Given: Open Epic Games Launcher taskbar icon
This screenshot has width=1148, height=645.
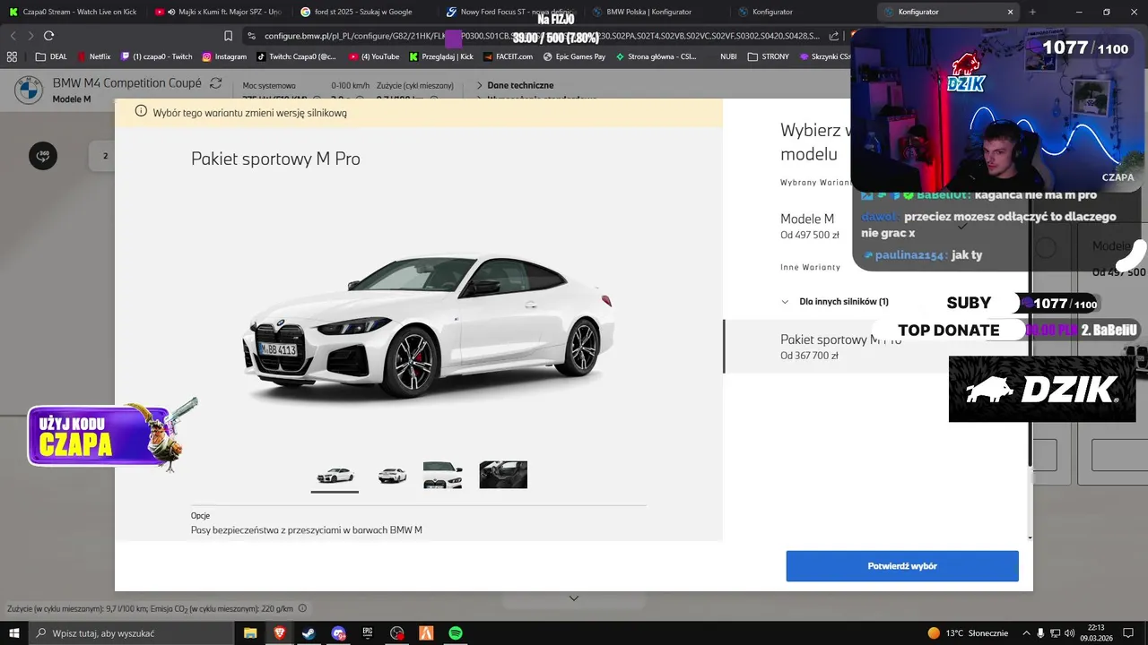Looking at the screenshot, I should coord(368,633).
